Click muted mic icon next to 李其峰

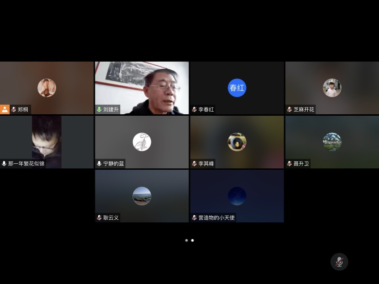pos(195,164)
